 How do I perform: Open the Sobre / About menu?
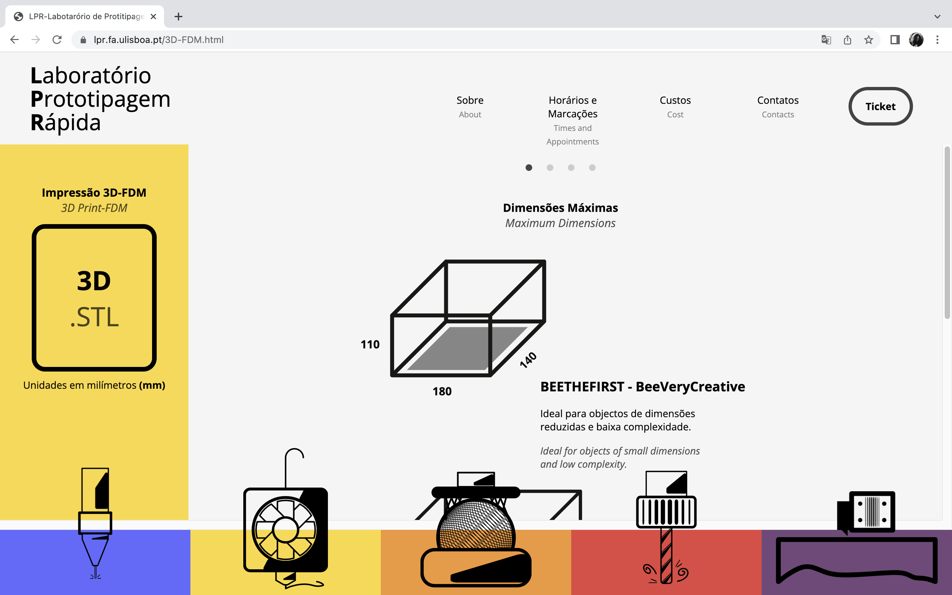click(470, 107)
